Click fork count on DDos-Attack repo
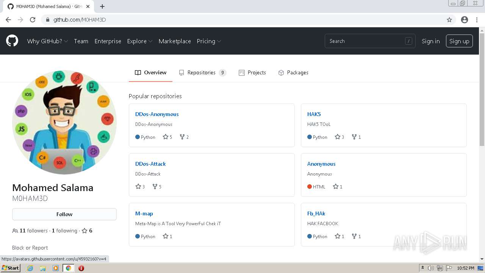The image size is (485, 273). pos(157,187)
